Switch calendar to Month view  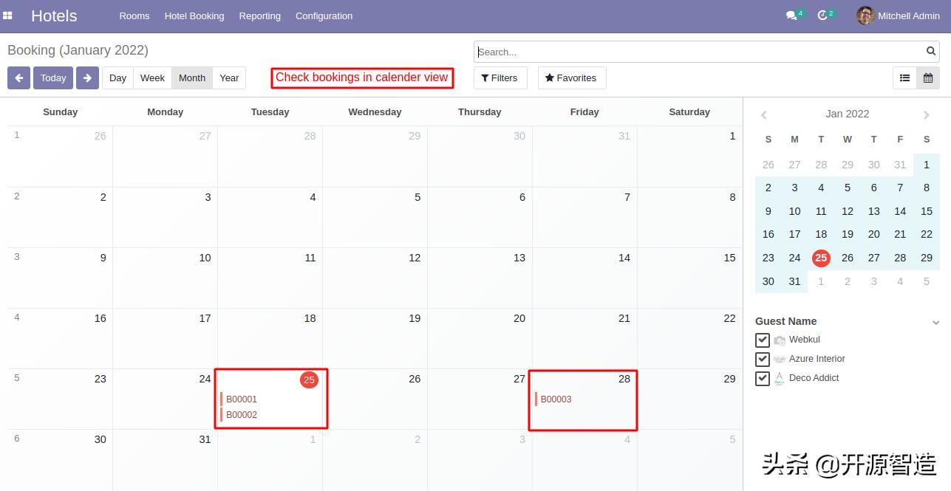[x=192, y=78]
